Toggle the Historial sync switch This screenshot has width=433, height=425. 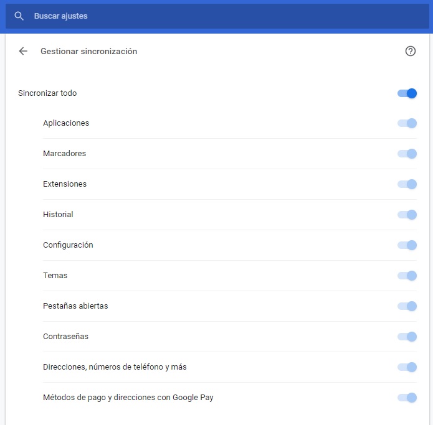pyautogui.click(x=407, y=215)
